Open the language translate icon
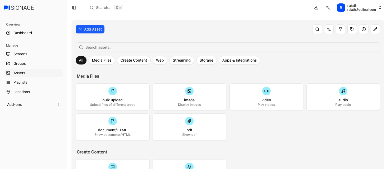The width and height of the screenshot is (388, 169). pyautogui.click(x=328, y=8)
